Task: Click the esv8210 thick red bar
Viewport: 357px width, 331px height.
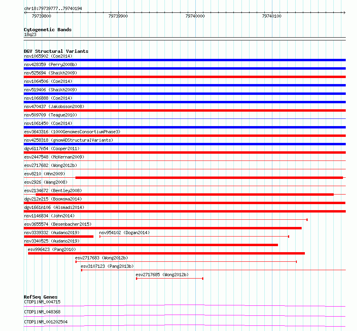Action: click(209, 178)
